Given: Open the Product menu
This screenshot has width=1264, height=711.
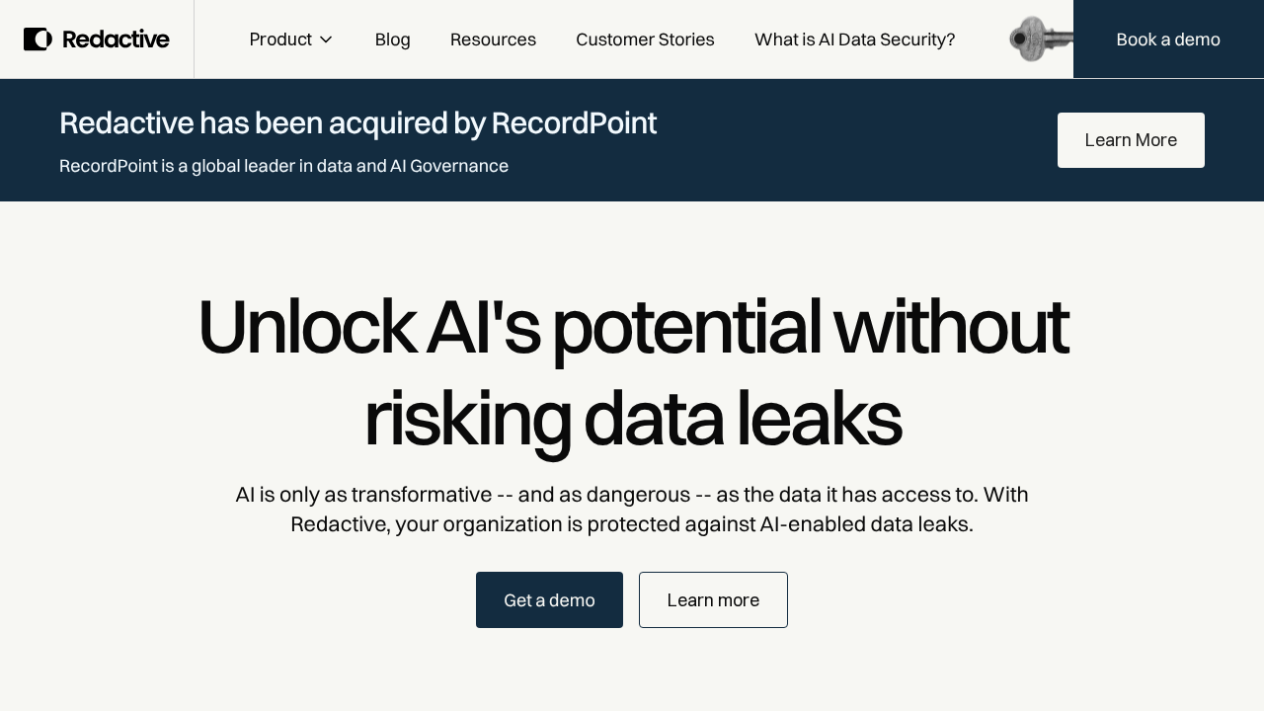Looking at the screenshot, I should point(280,39).
